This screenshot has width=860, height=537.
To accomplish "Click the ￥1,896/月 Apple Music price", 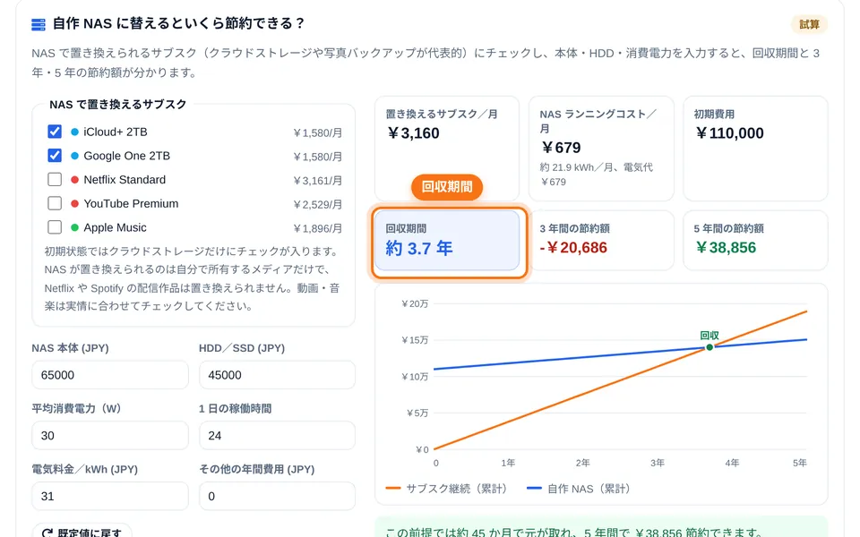I will (x=317, y=228).
